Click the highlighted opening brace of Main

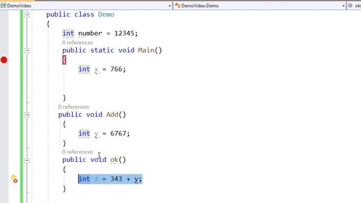(x=64, y=60)
